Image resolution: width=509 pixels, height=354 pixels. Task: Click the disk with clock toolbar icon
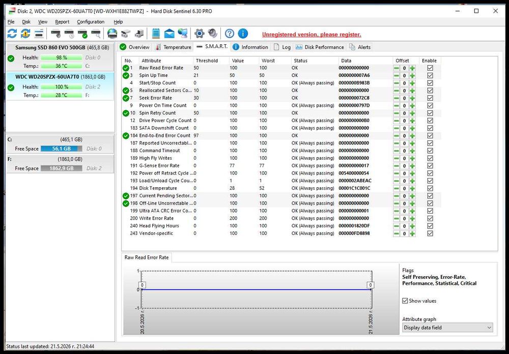tap(69, 34)
